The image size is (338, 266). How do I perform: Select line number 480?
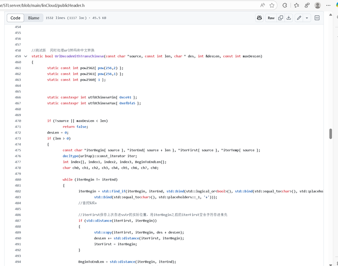tap(18, 179)
